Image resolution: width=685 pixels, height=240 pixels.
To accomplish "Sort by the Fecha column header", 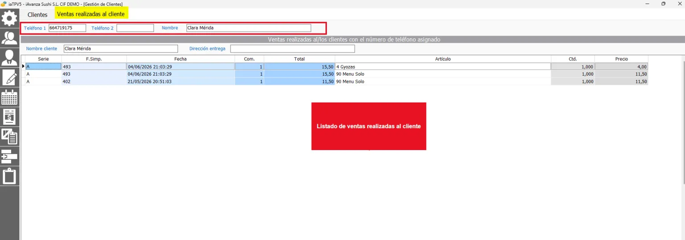I will [181, 59].
